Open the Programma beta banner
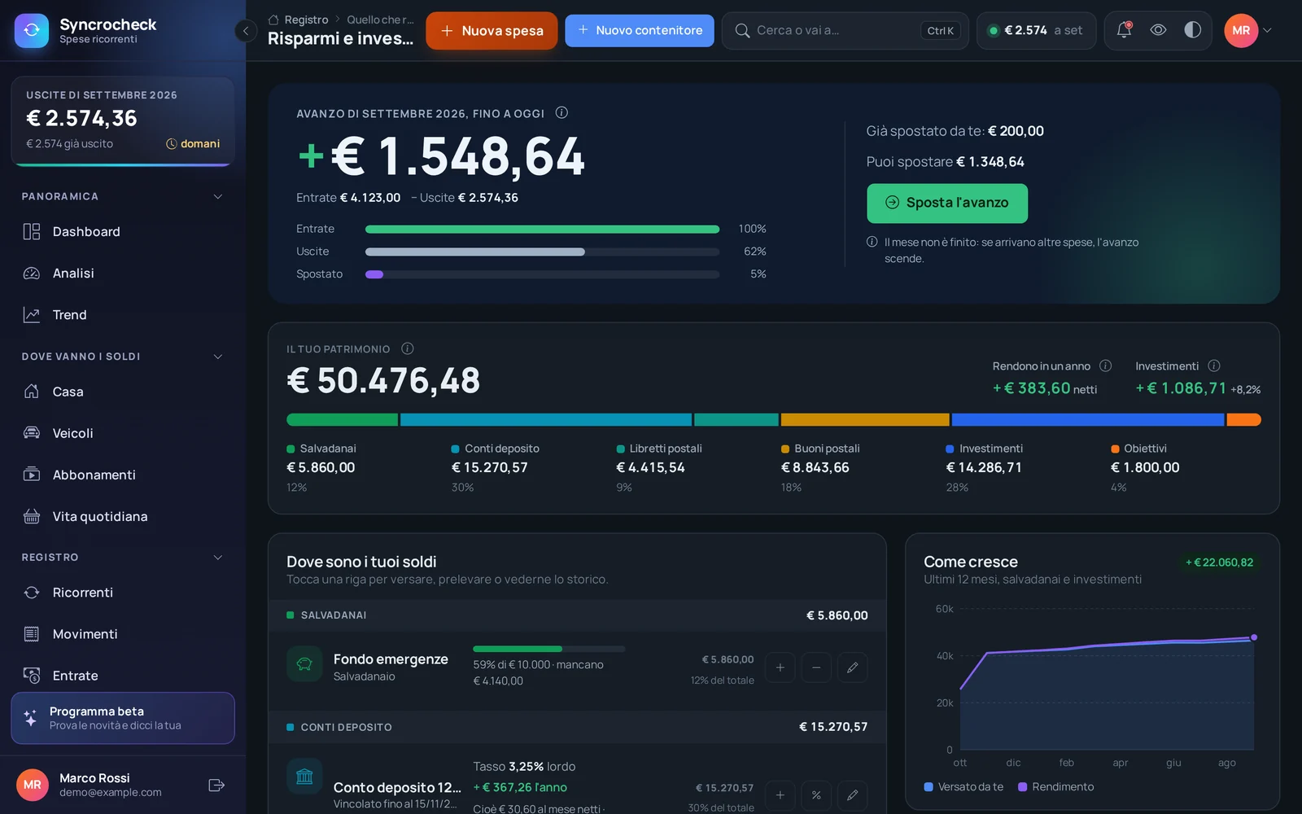 click(123, 718)
